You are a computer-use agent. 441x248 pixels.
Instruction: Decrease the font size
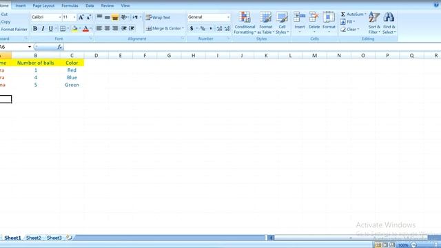tap(89, 17)
